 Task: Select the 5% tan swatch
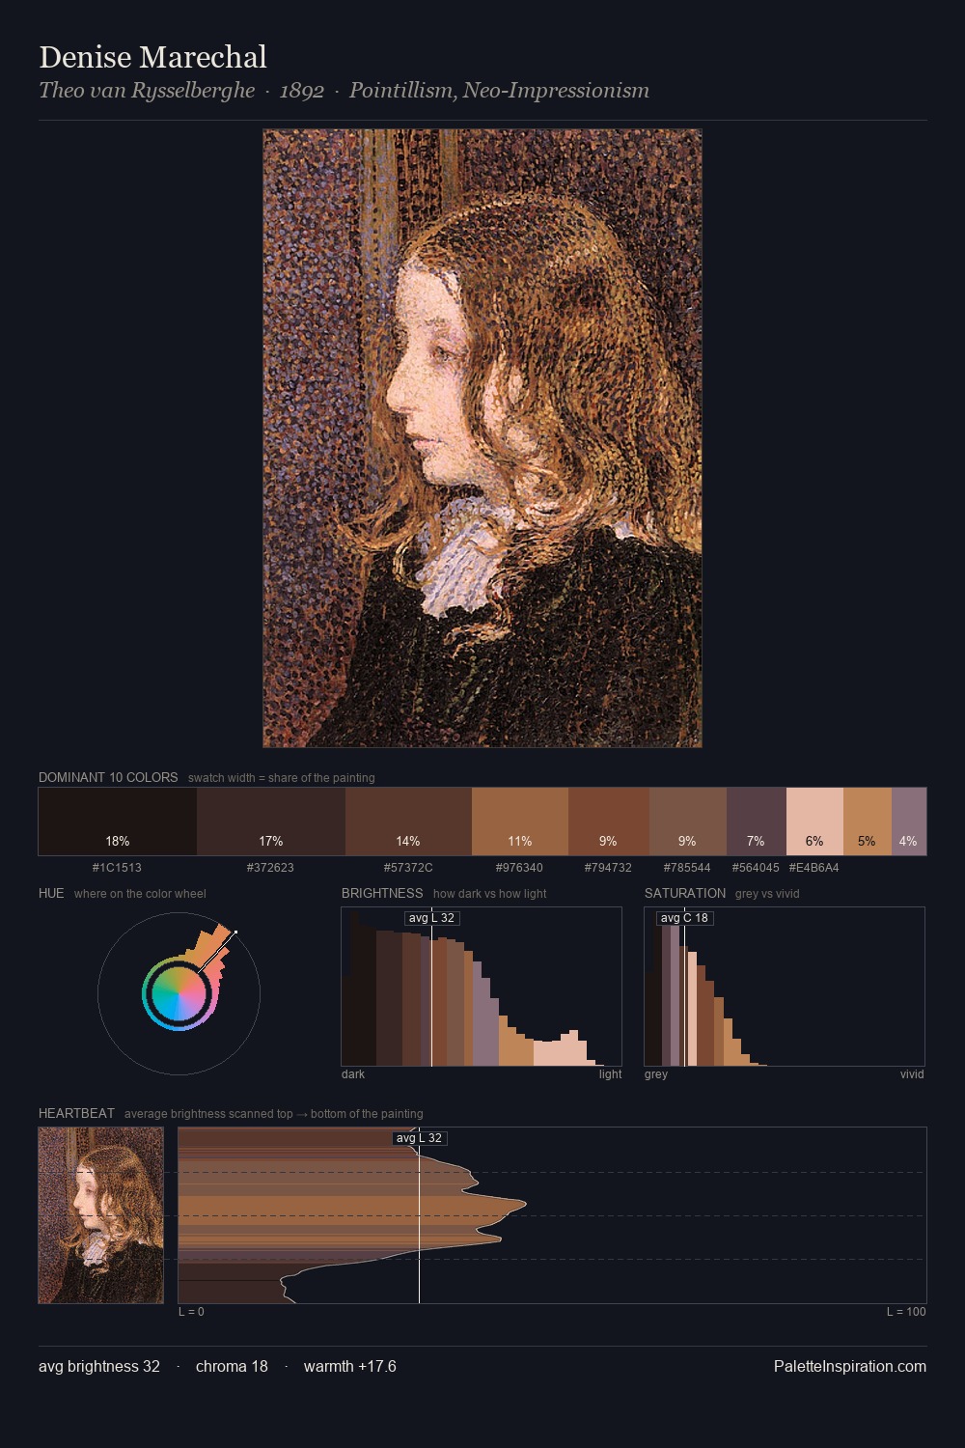868,821
